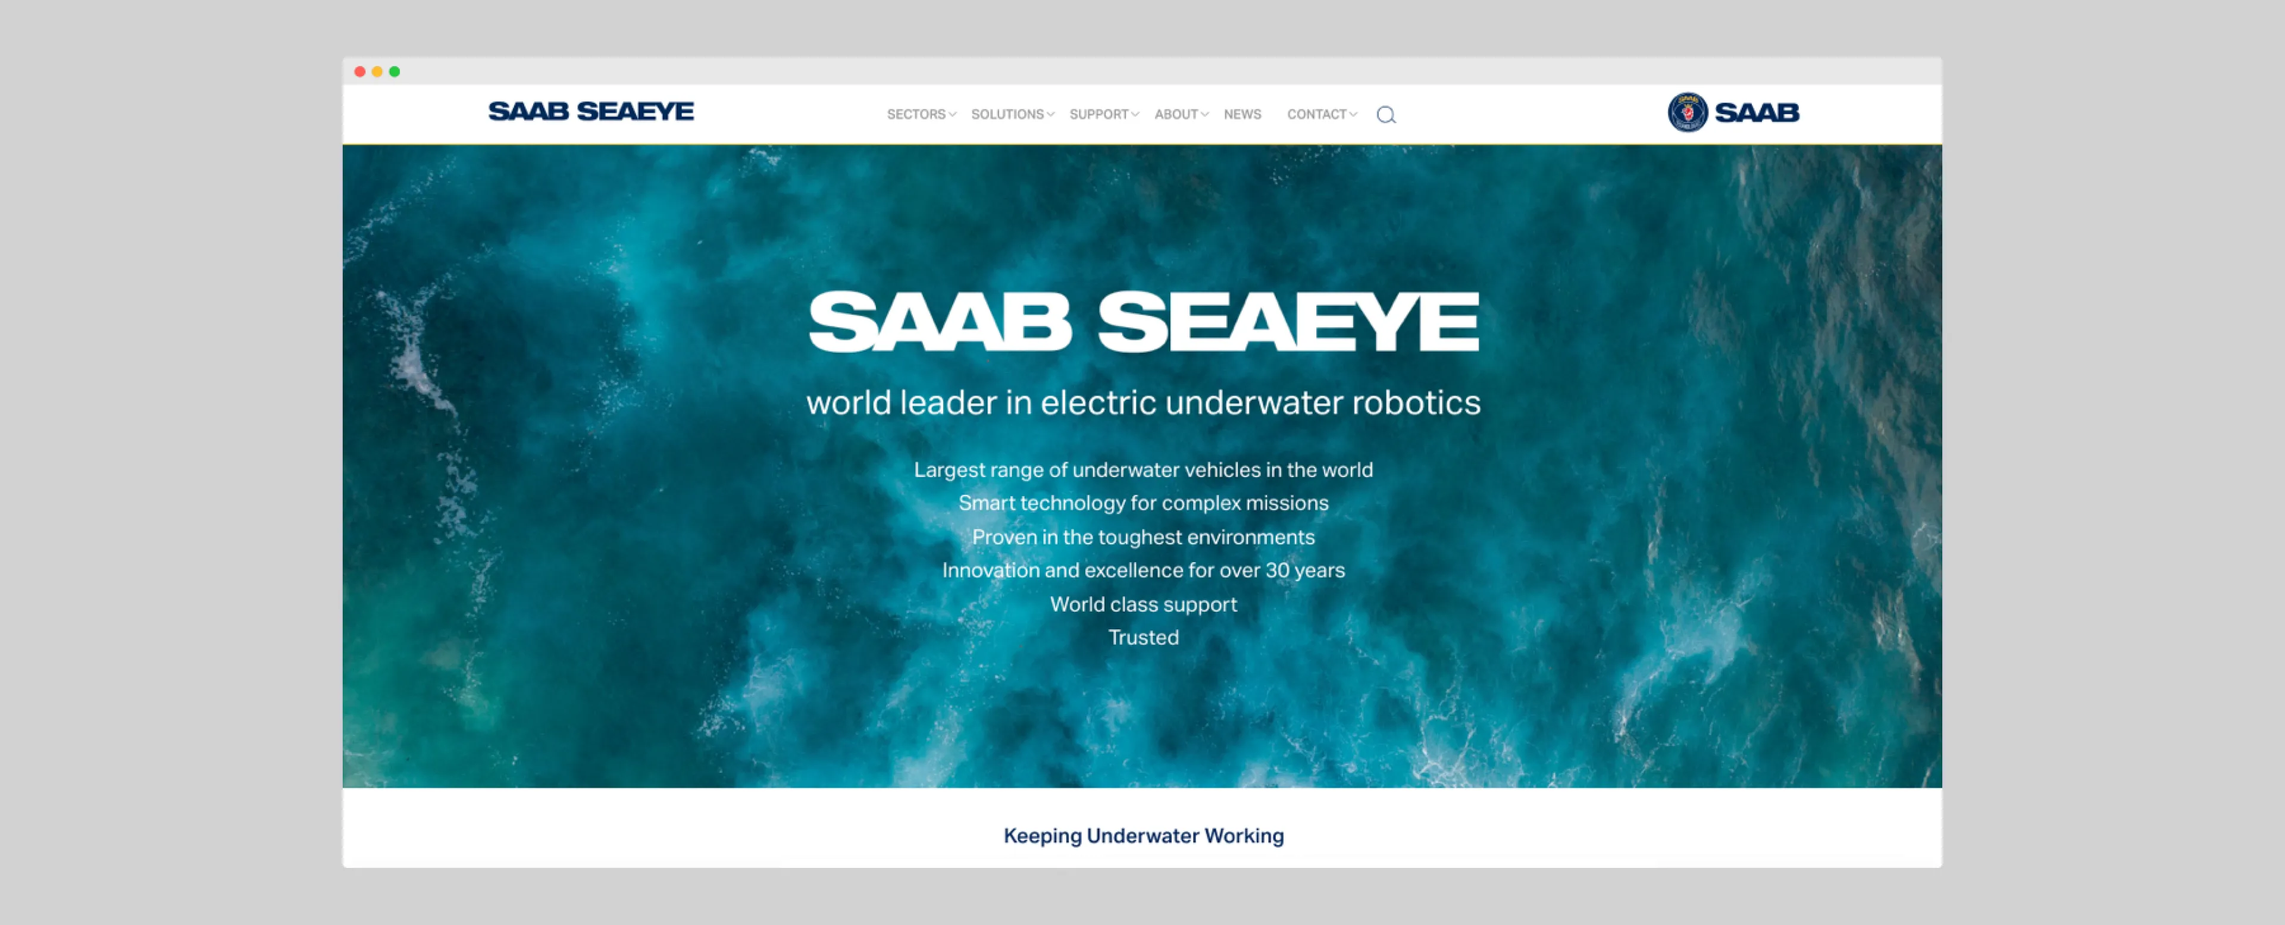Click 'Innovation and excellence for over 30 years'
The width and height of the screenshot is (2285, 925).
coord(1143,570)
